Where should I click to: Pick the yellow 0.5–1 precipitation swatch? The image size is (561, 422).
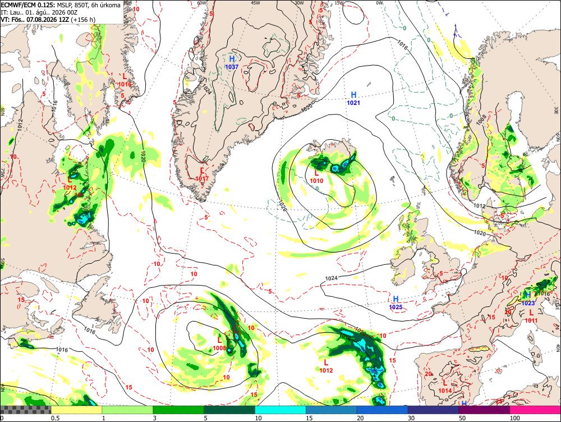(x=76, y=410)
